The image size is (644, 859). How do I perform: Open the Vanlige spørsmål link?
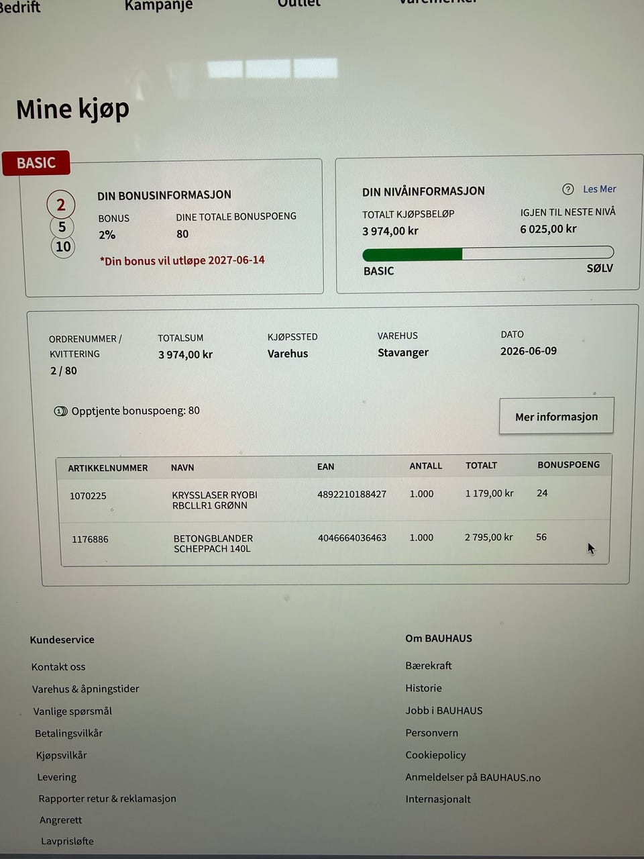[72, 711]
